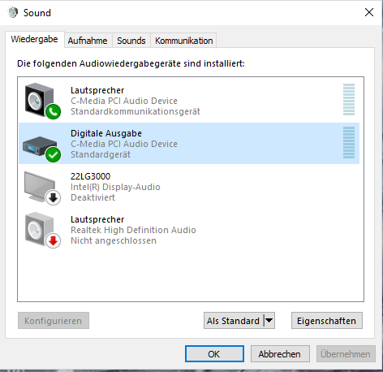Switch to the Kommunikation tab
Image resolution: width=383 pixels, height=372 pixels.
click(183, 41)
